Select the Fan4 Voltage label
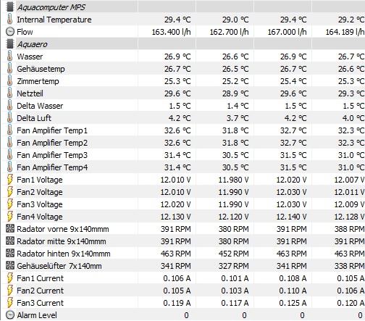 click(40, 217)
